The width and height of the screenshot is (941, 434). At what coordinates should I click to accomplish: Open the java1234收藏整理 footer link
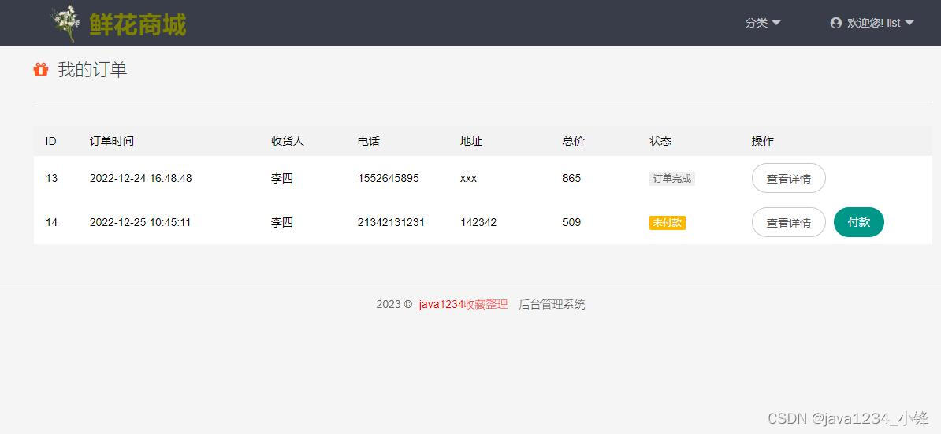pos(463,304)
